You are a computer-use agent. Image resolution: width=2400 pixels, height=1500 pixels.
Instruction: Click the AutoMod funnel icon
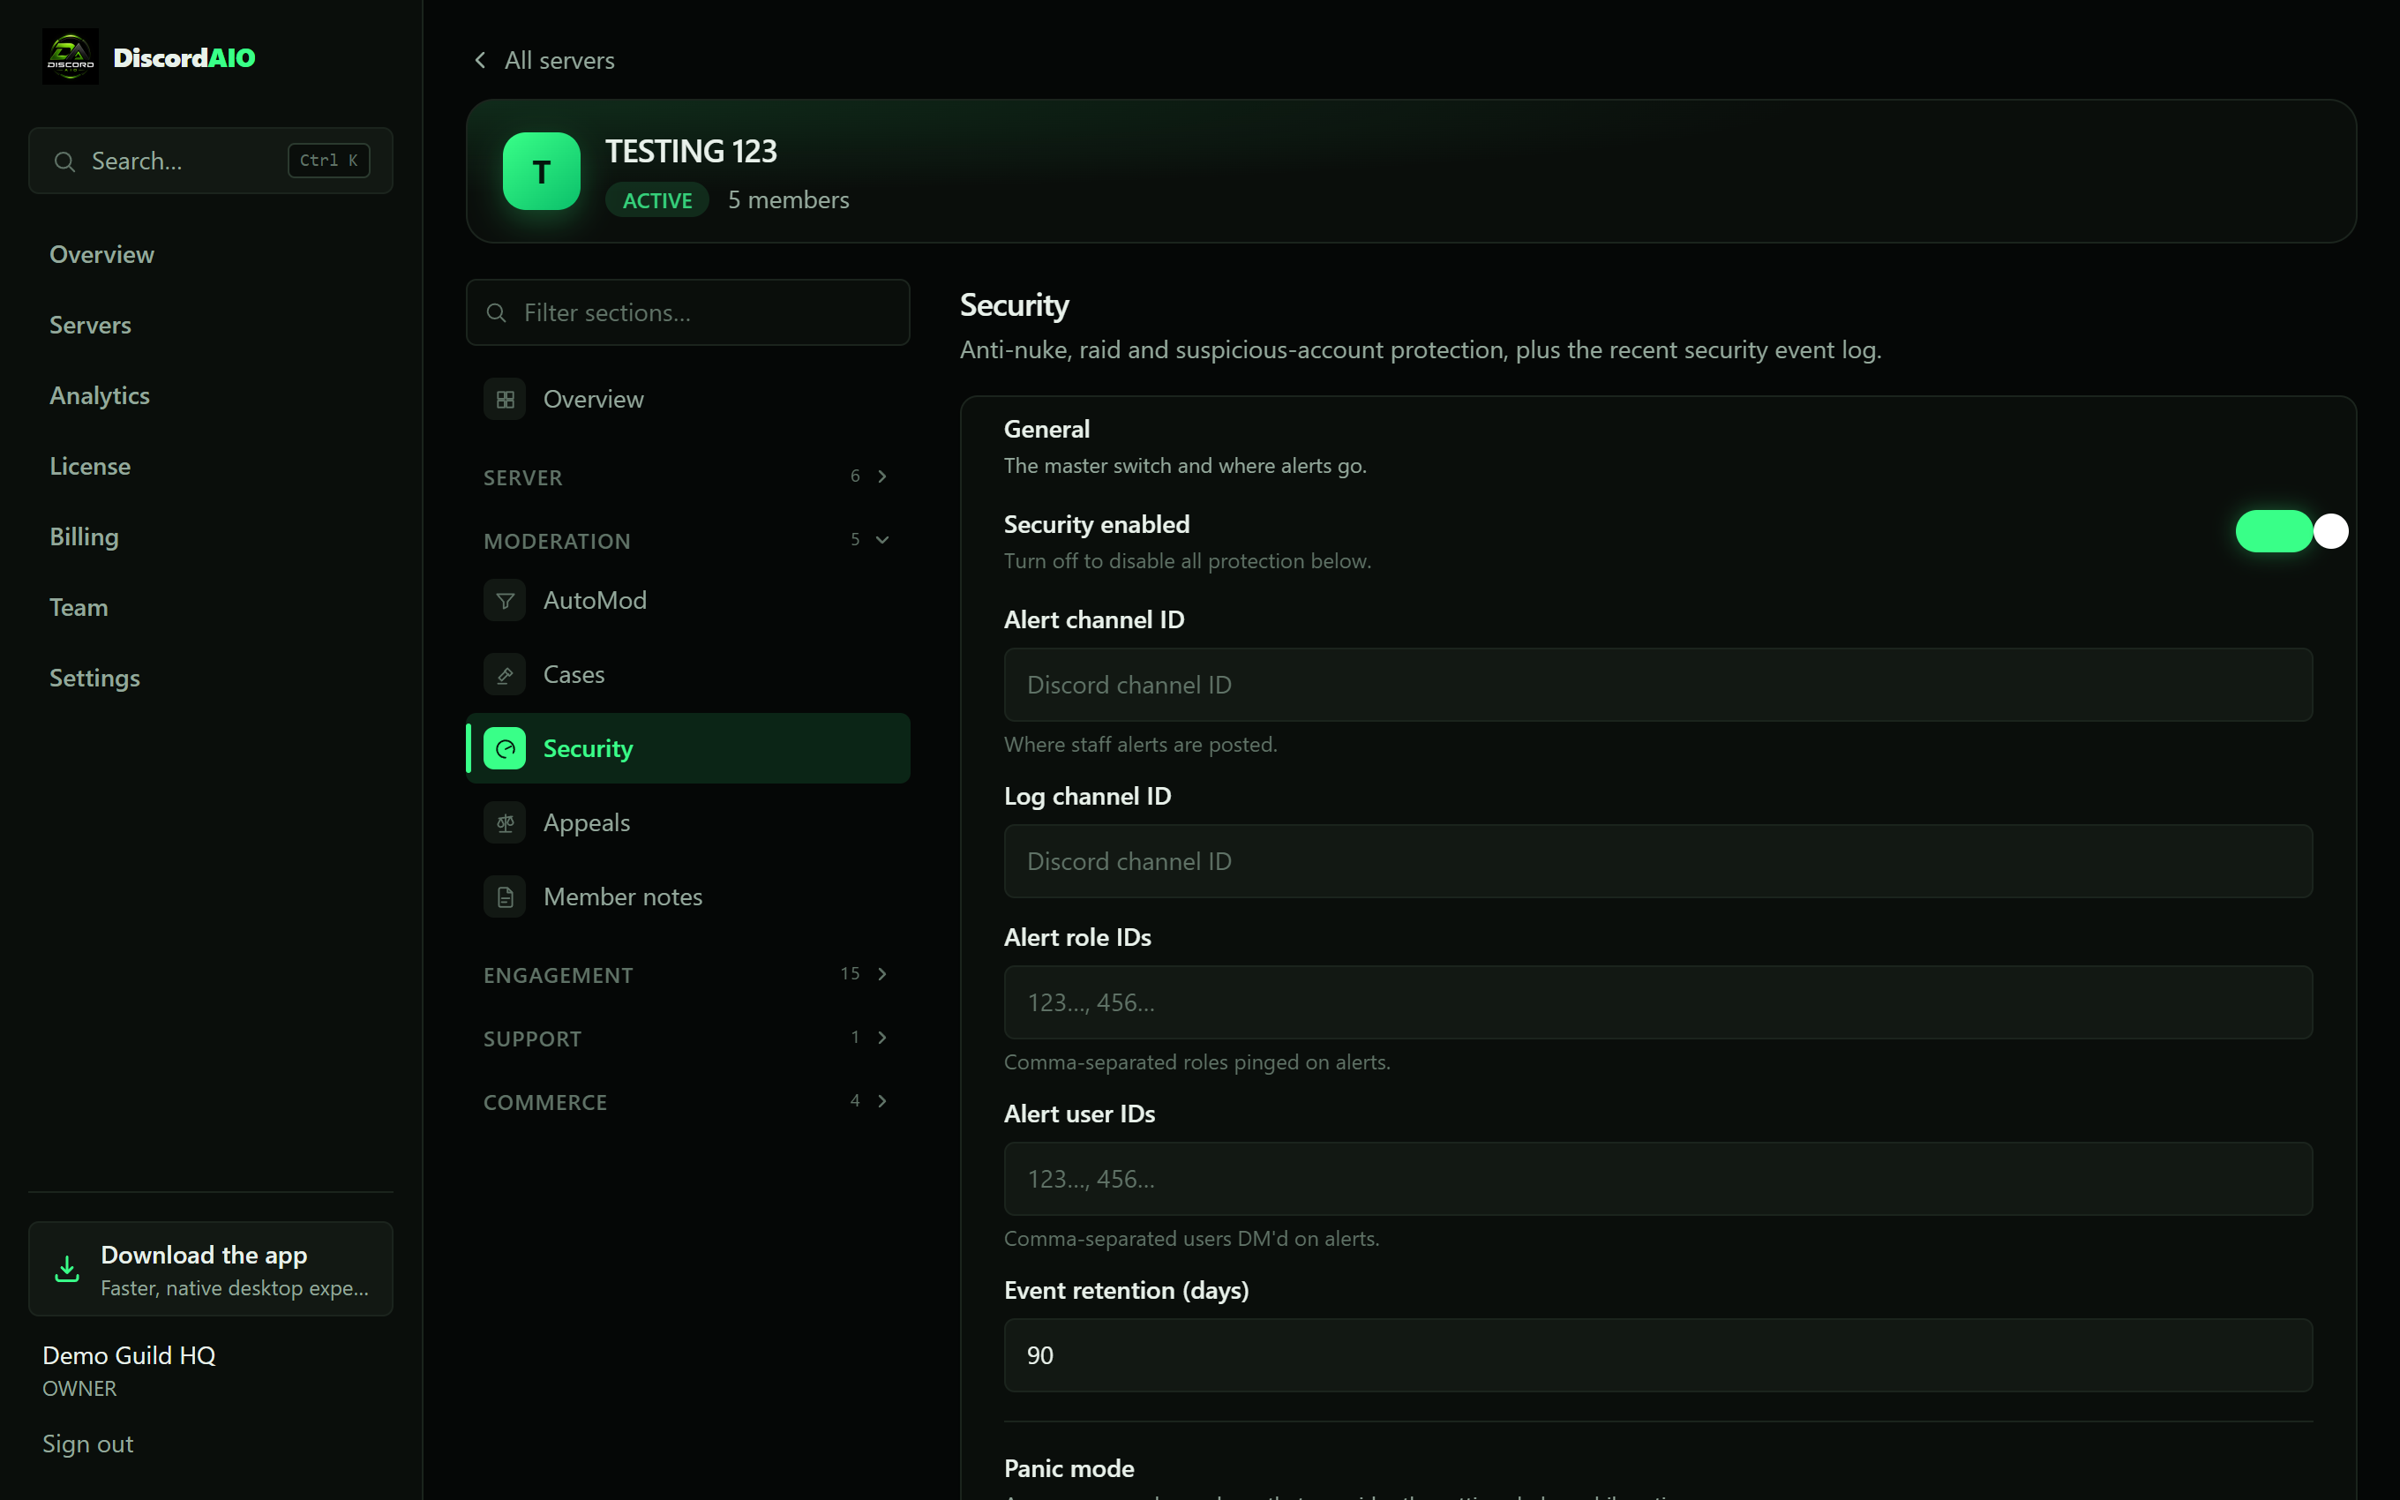pos(505,601)
